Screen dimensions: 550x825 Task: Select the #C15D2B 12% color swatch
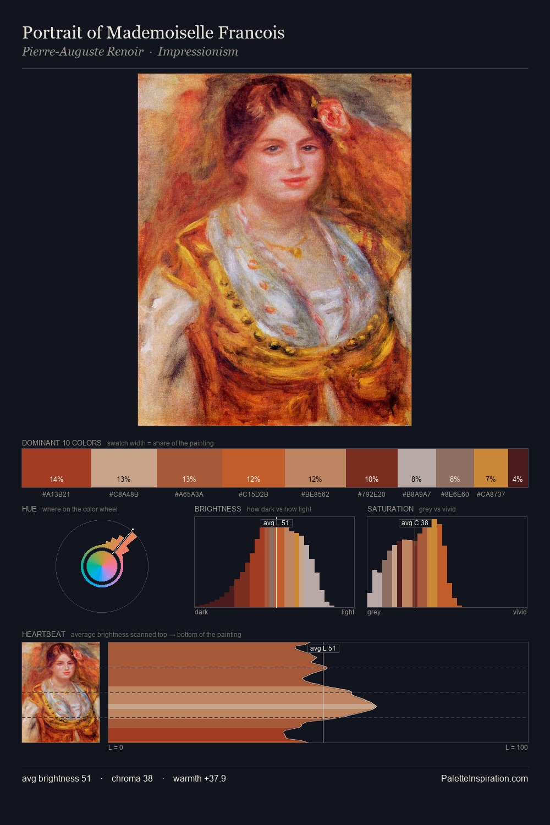(254, 468)
